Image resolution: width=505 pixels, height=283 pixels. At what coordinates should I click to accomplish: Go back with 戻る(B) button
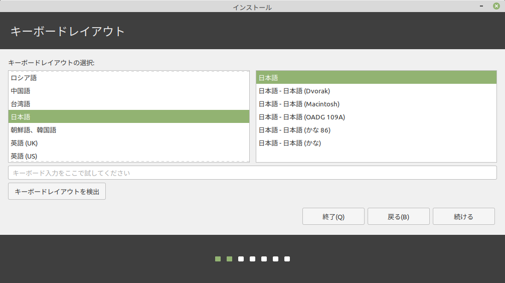[x=398, y=216]
